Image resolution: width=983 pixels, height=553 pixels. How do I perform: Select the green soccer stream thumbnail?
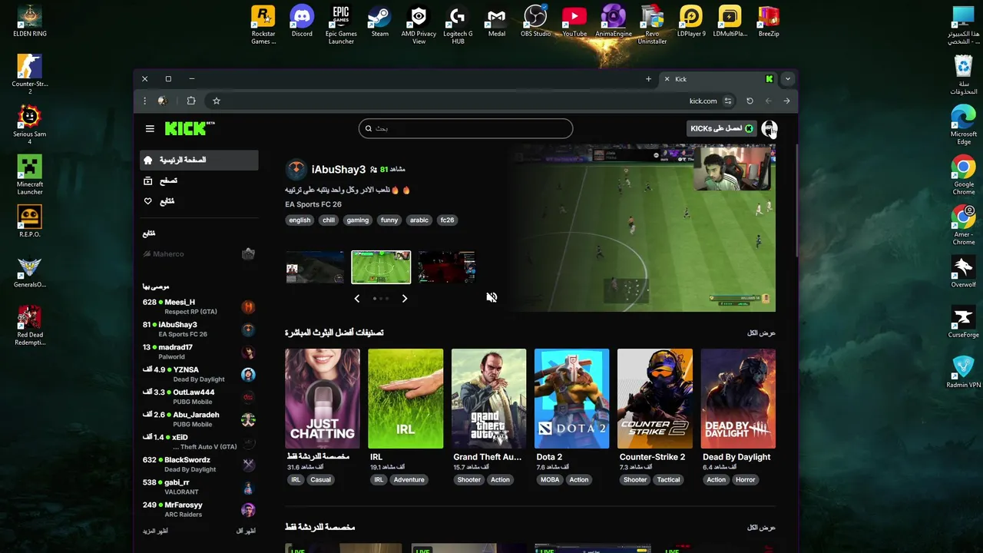pos(381,267)
